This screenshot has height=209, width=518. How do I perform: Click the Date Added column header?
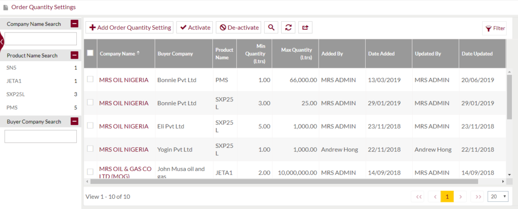[x=388, y=54]
